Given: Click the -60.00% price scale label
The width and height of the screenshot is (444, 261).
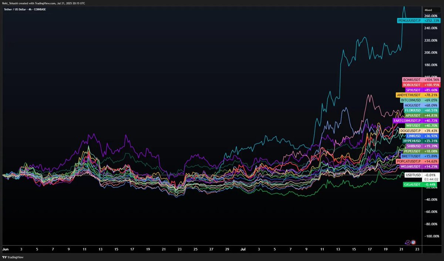Looking at the screenshot, I should [x=431, y=212].
